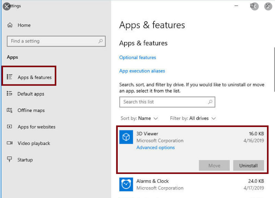Click the Default apps icon
Screen dimensions: 275x198
coord(9,93)
